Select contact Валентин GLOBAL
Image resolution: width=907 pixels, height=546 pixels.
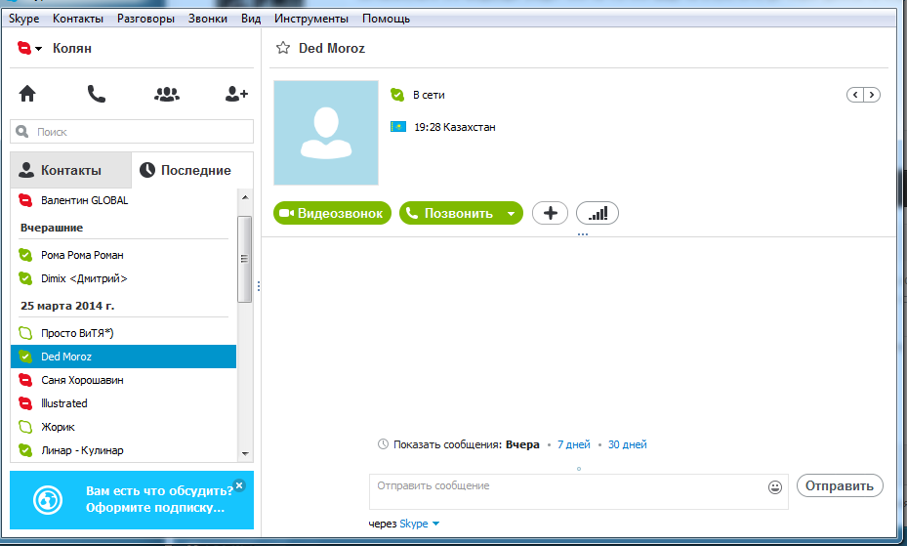pyautogui.click(x=124, y=200)
